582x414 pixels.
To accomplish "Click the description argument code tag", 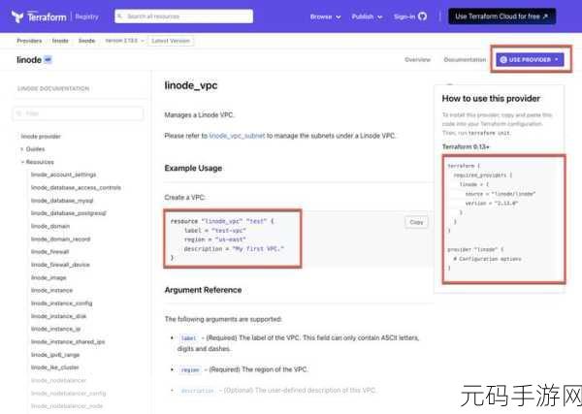I will (x=197, y=391).
